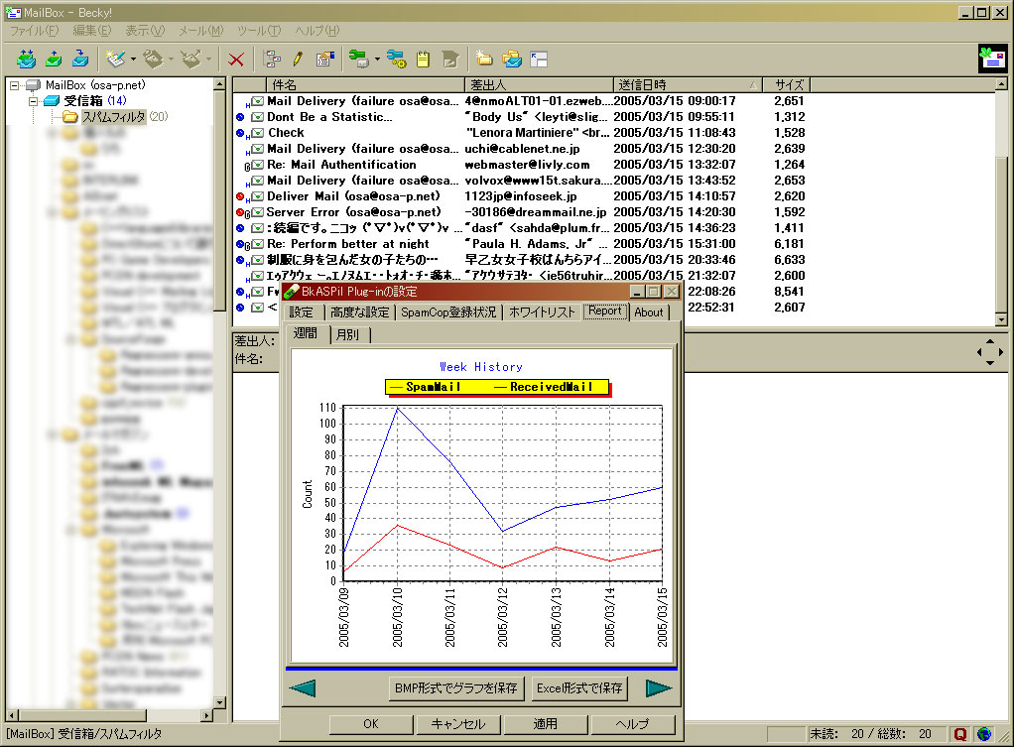Collapse the MailBox (osa-p.net) tree node
The width and height of the screenshot is (1014, 747).
[x=14, y=84]
